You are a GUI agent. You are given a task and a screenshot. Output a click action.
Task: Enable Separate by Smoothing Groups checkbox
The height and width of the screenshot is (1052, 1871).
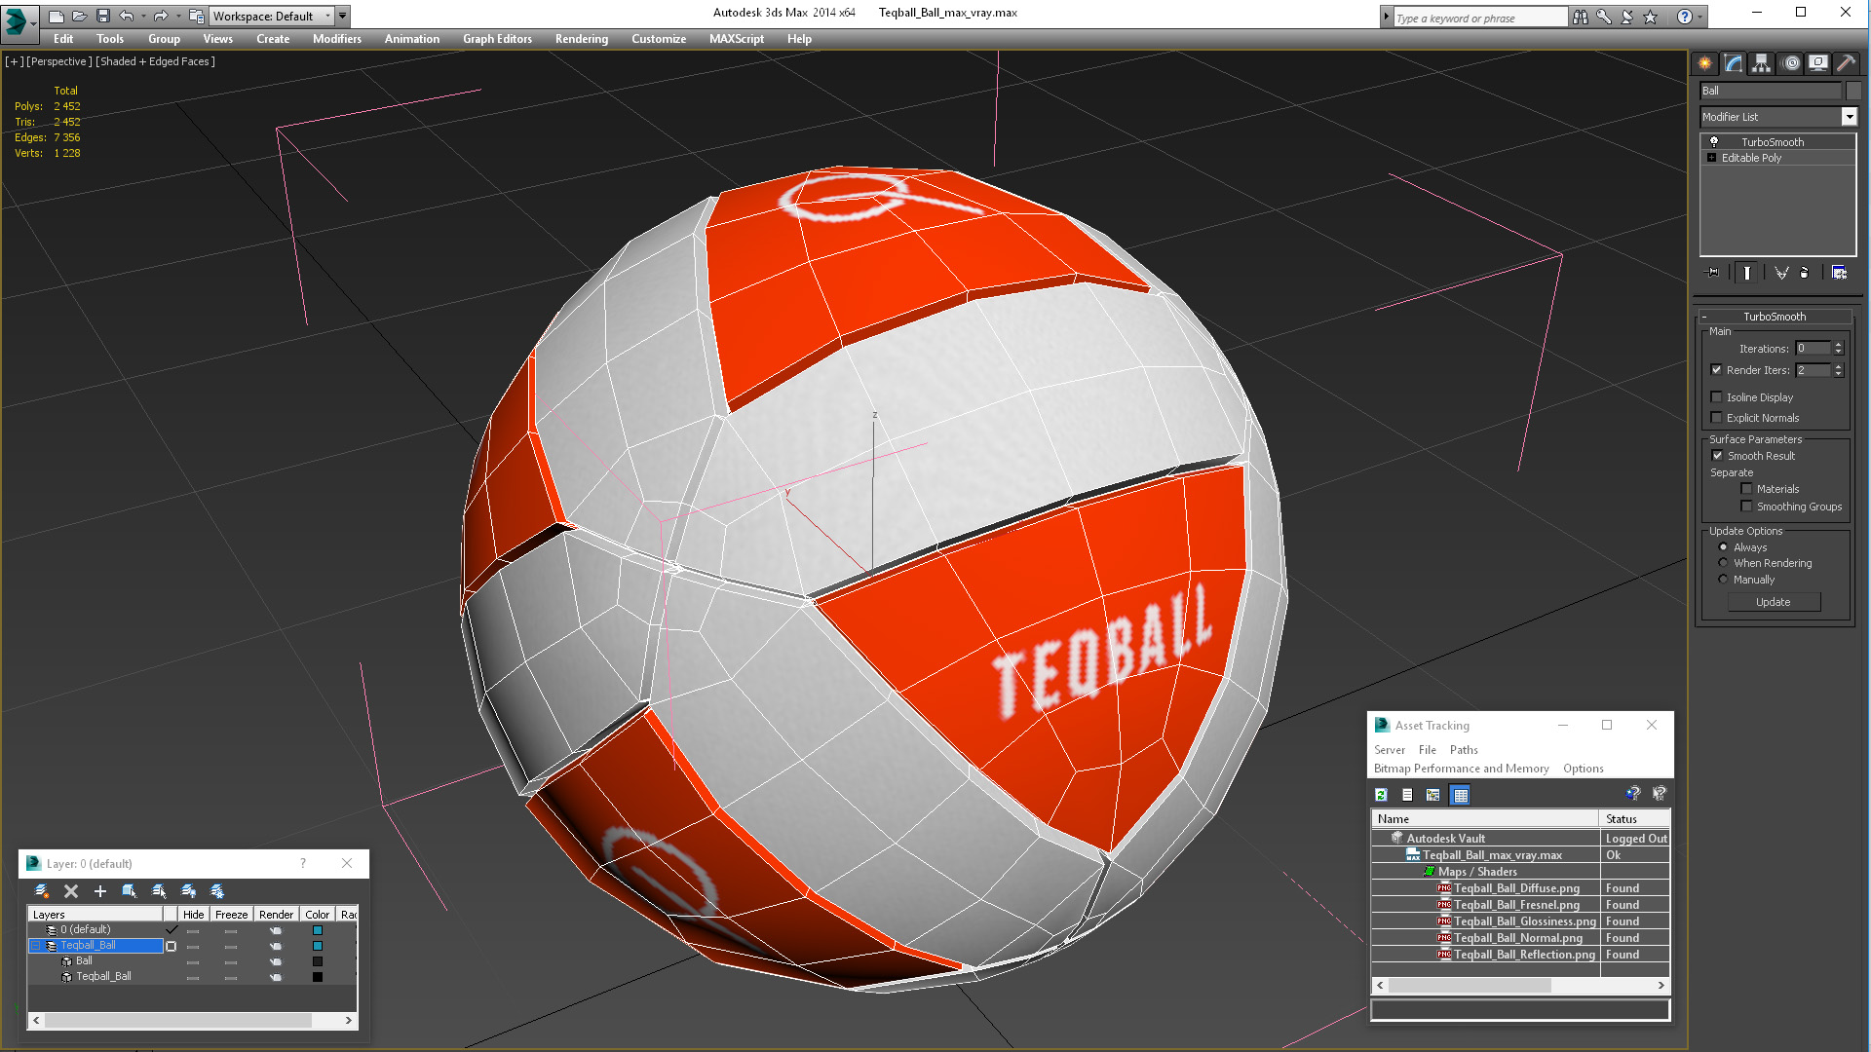point(1746,507)
